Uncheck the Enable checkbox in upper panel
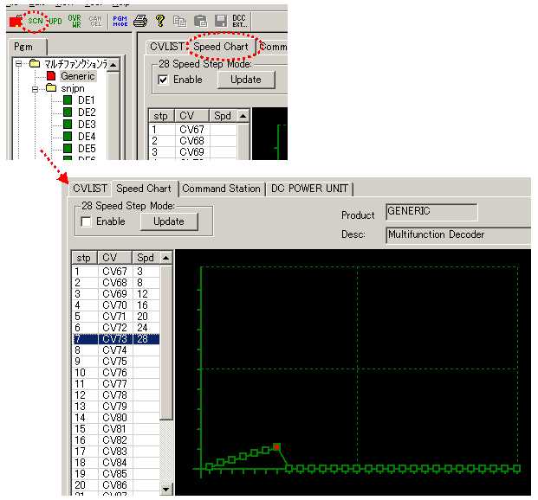This screenshot has width=538, height=500. [x=164, y=80]
